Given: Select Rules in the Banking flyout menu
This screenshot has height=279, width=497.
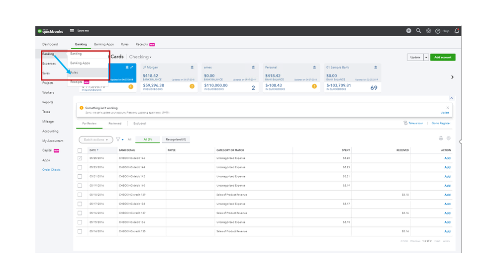Looking at the screenshot, I should (88, 72).
